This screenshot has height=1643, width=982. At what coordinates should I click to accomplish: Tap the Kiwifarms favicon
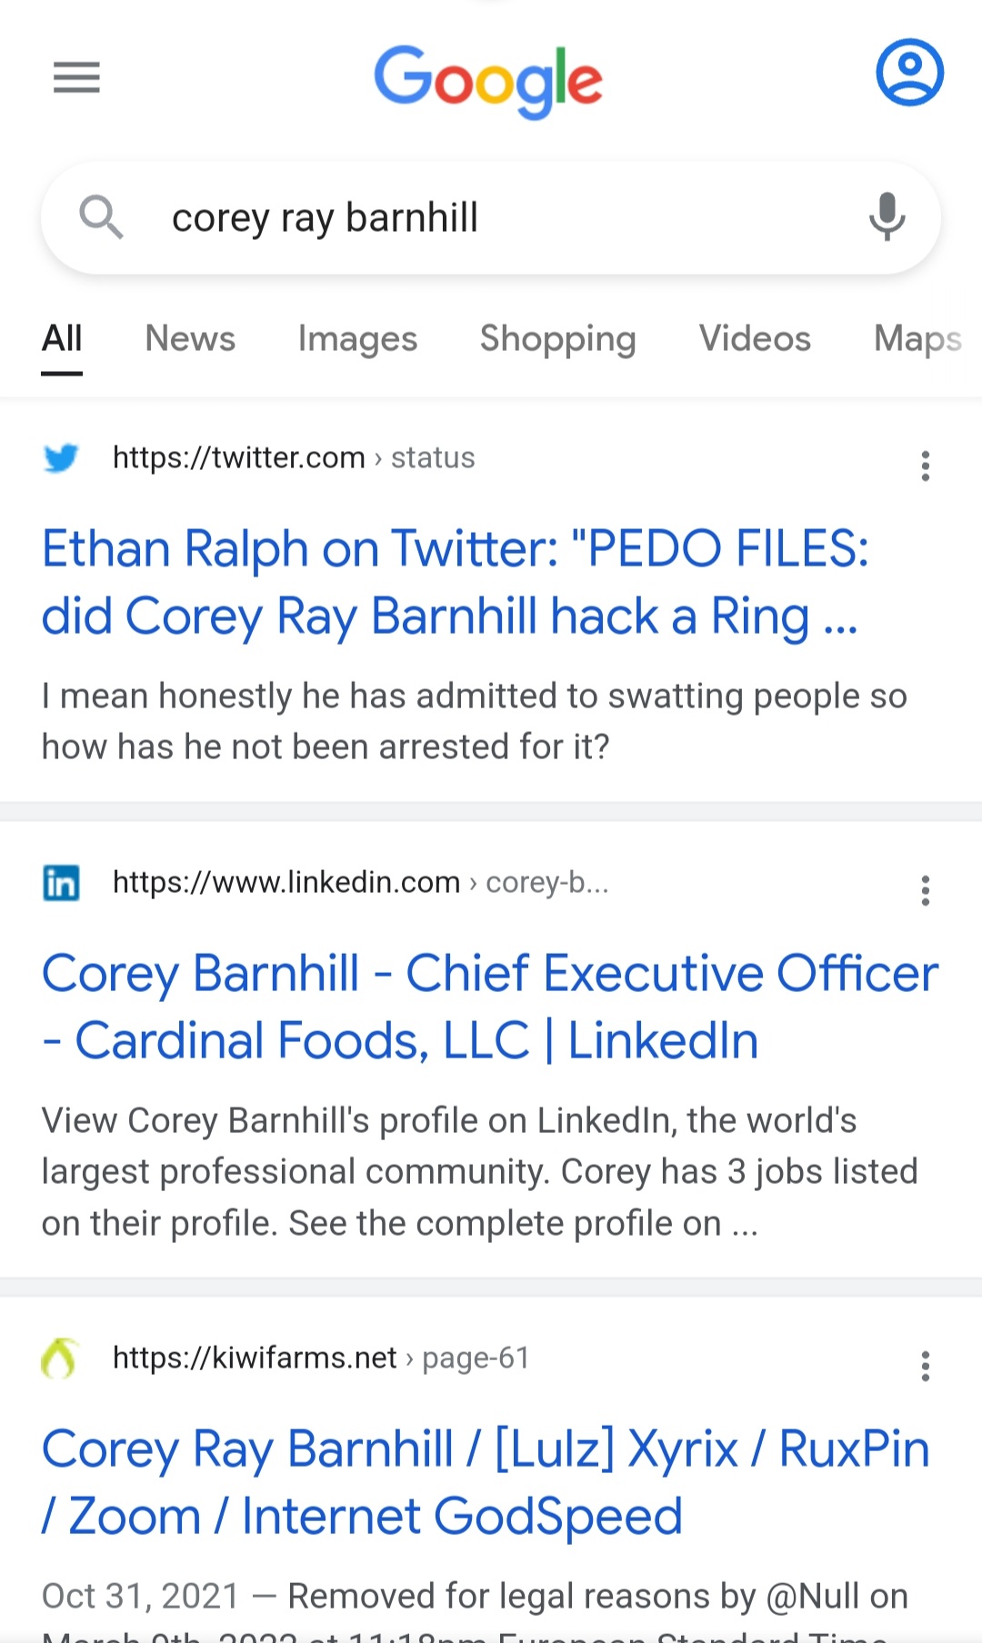(61, 1358)
